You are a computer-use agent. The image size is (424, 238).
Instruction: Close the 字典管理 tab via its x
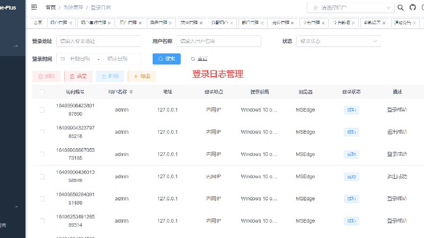pyautogui.click(x=323, y=23)
